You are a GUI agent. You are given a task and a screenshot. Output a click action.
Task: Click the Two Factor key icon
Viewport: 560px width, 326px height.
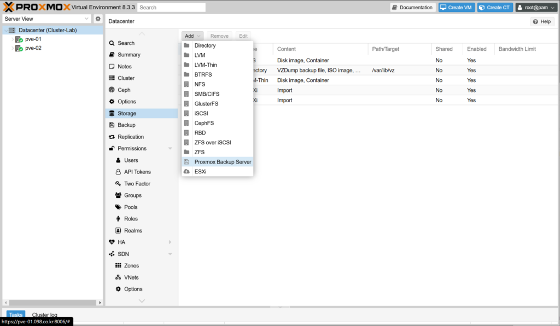pos(118,184)
